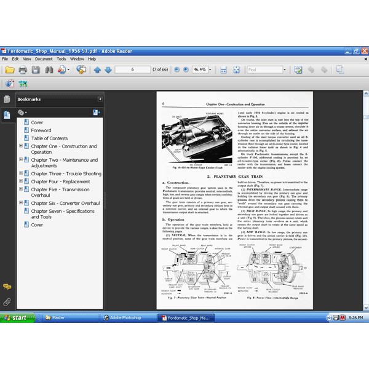
Task: Click the Print icon in the toolbar
Action: [23, 70]
